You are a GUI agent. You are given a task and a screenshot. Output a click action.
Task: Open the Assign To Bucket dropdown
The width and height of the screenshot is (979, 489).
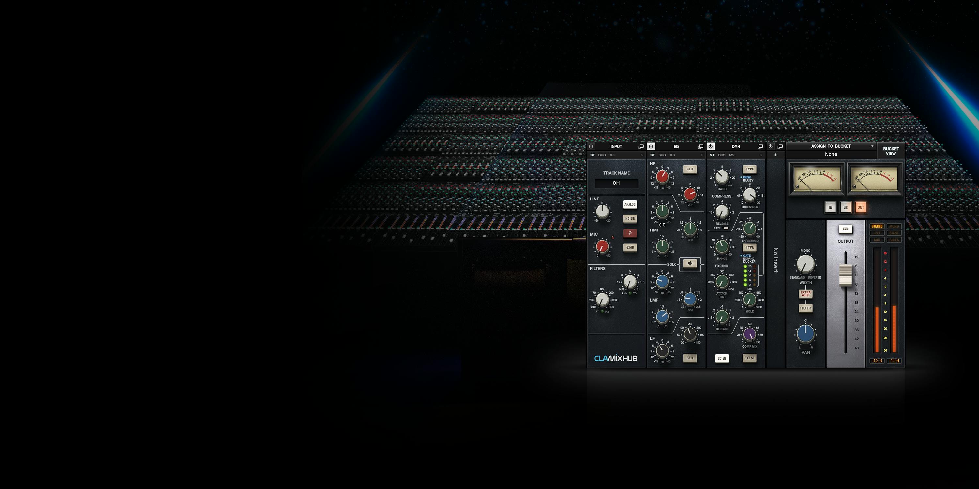point(831,146)
